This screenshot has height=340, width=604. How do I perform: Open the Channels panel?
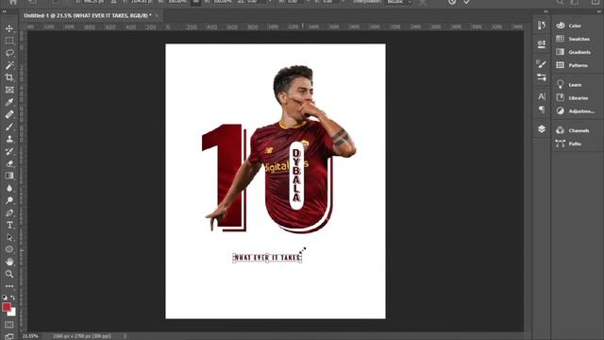pyautogui.click(x=573, y=130)
